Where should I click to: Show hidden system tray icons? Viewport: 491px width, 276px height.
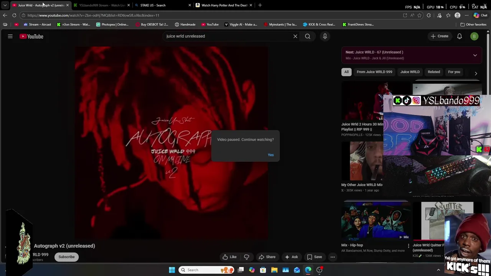(438, 270)
